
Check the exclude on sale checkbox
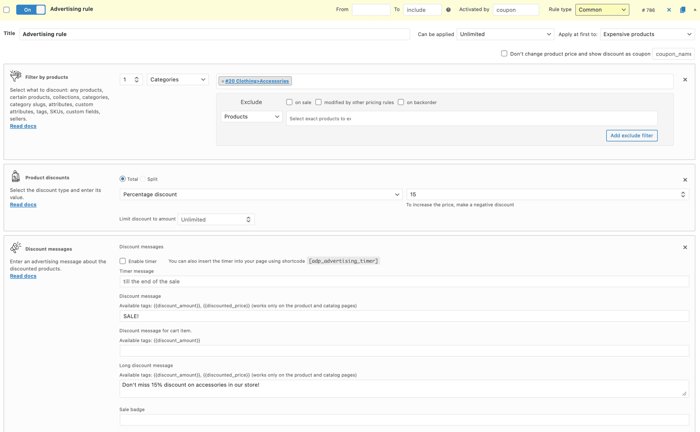pyautogui.click(x=289, y=102)
